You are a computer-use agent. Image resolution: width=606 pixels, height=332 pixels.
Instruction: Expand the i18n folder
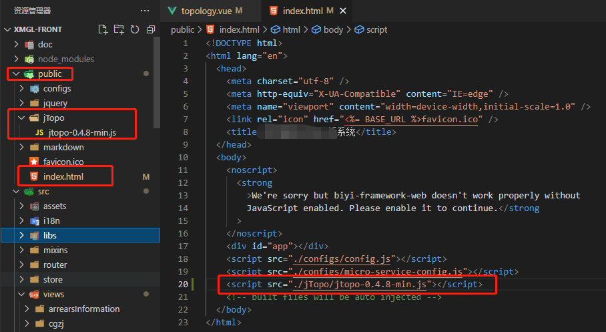21,220
